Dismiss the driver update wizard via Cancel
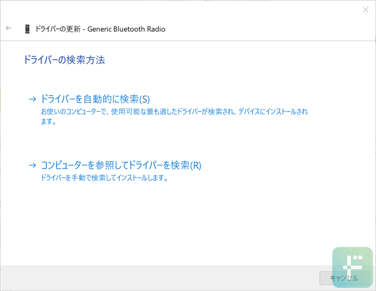Image resolution: width=376 pixels, height=291 pixels. [340, 278]
